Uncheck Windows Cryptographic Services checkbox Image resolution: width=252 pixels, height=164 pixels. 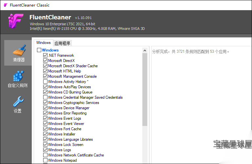[45, 102]
